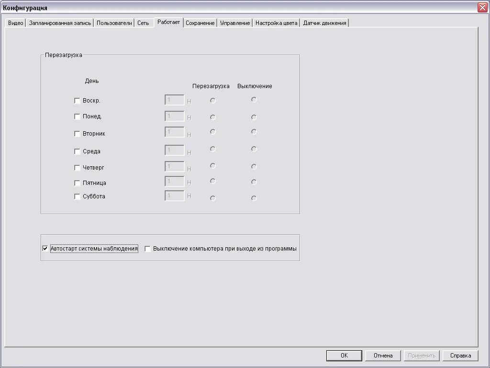Open the Запланированная запись tab
This screenshot has width=490, height=368.
60,23
